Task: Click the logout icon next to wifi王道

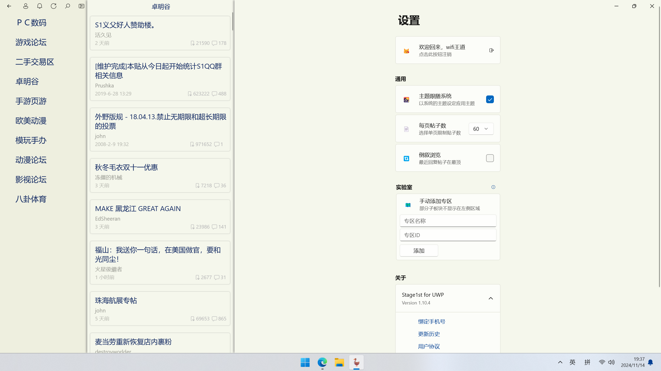Action: pos(491,50)
